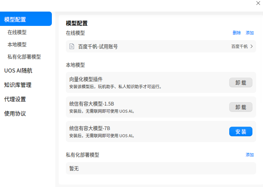
Task: Open 私有化部署模型 in the sidebar
Action: 24,57
